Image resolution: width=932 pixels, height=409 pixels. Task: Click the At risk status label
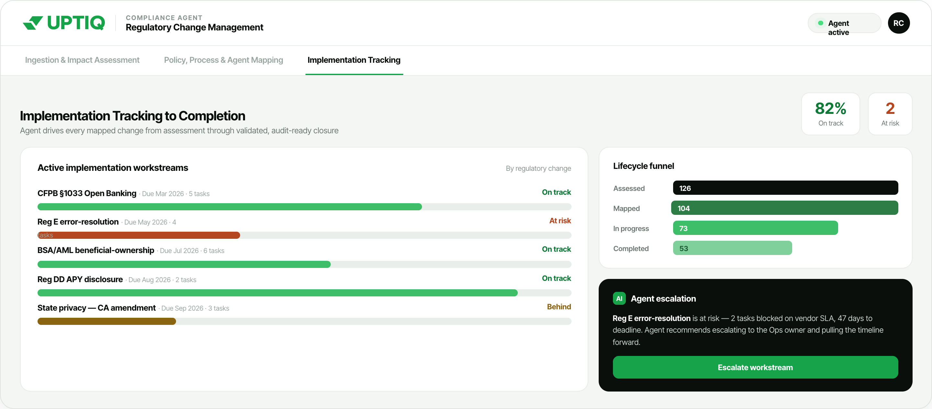click(x=560, y=221)
